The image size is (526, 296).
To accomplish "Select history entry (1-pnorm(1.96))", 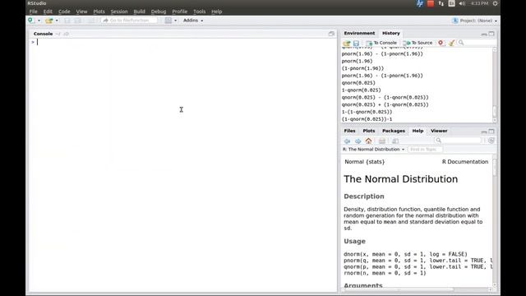I will 362,68.
